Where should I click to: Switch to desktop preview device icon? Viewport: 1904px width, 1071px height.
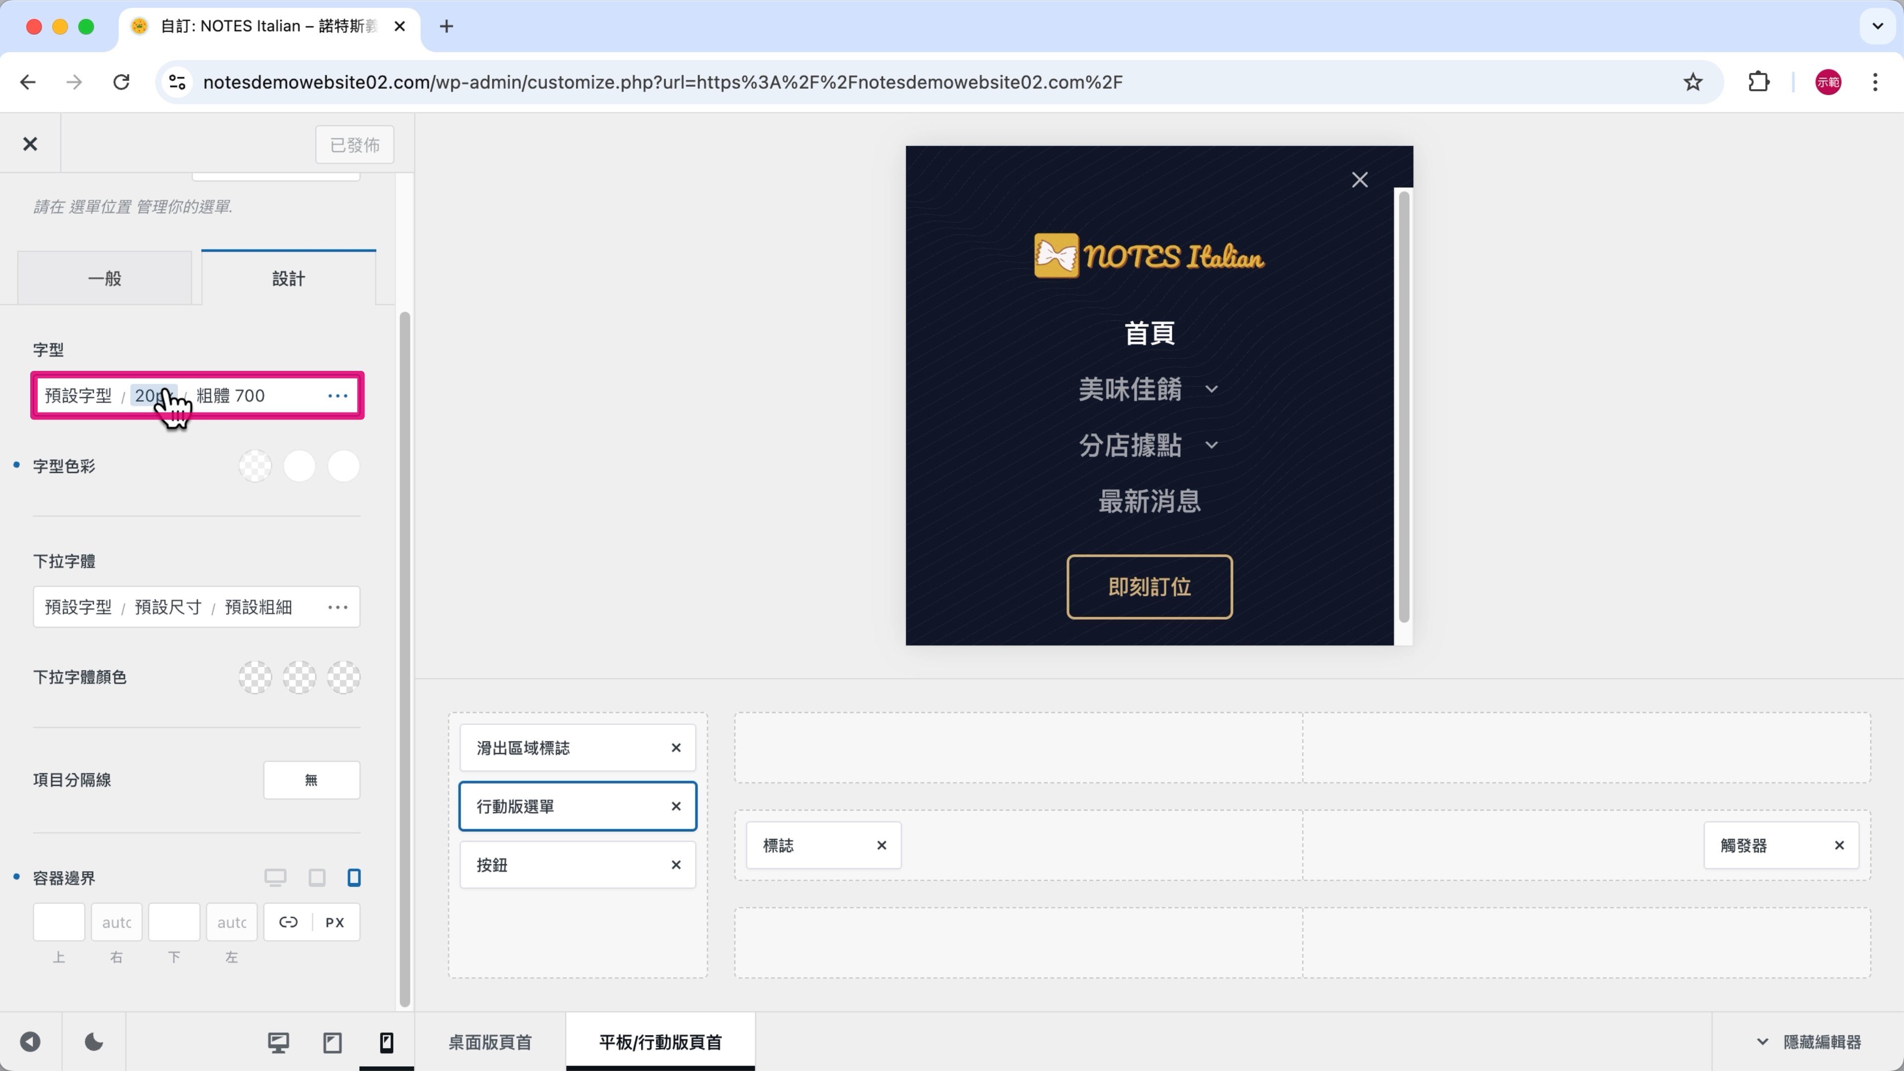(x=278, y=1042)
